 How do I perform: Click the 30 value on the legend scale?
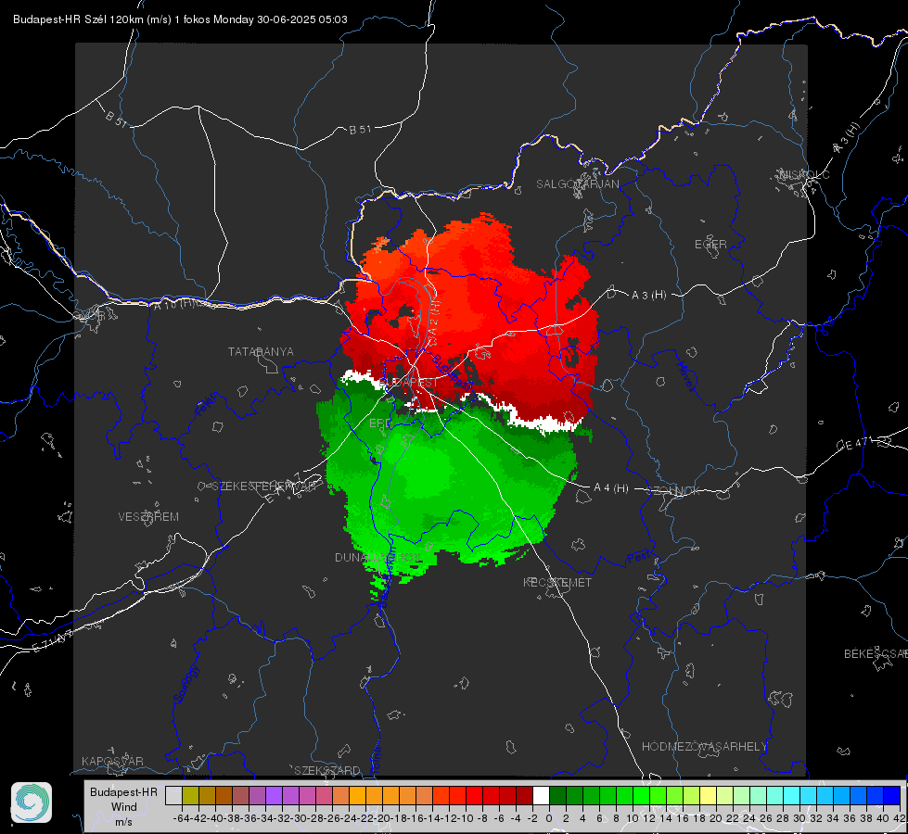pos(799,818)
